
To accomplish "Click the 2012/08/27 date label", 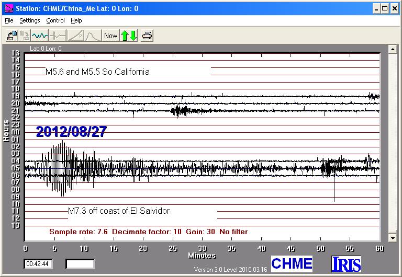I will pyautogui.click(x=71, y=132).
